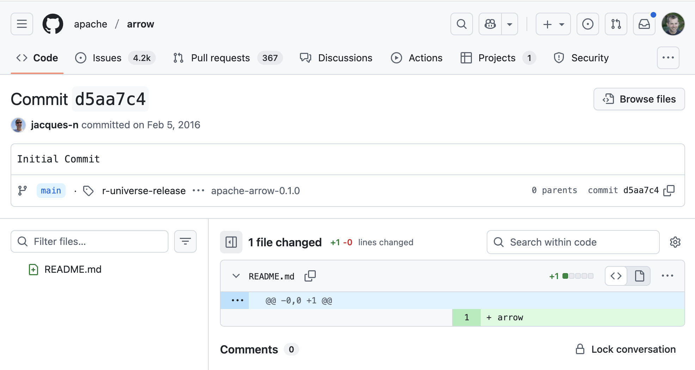Toggle the file tree side panel
This screenshot has height=370, width=695.
pos(231,242)
